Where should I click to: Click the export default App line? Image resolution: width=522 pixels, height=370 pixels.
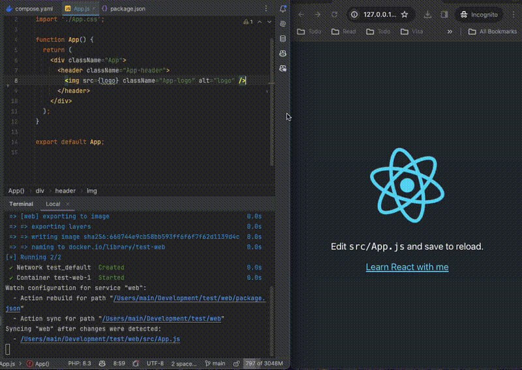tap(70, 142)
